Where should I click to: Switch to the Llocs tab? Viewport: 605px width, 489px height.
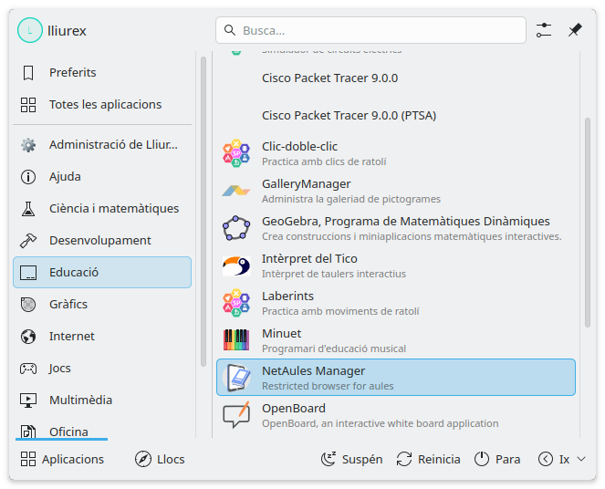[x=160, y=459]
